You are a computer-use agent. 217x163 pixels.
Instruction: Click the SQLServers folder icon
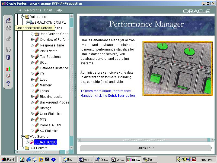(27, 148)
